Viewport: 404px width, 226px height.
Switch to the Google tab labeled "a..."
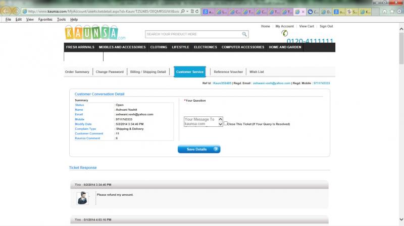[x=209, y=12]
